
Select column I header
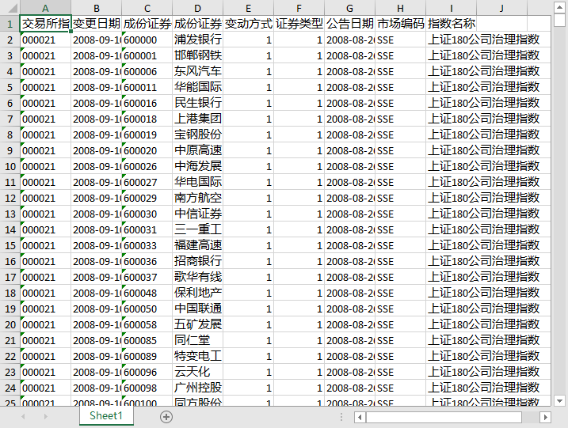point(452,8)
